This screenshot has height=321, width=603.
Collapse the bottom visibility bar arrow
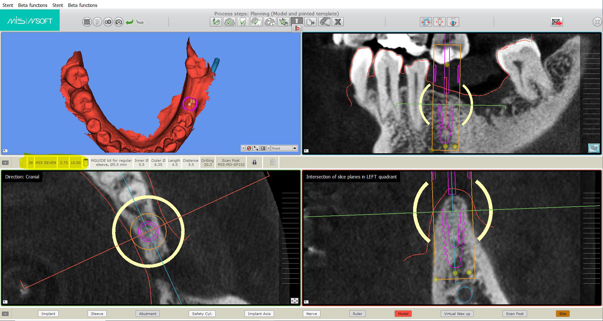(x=5, y=314)
